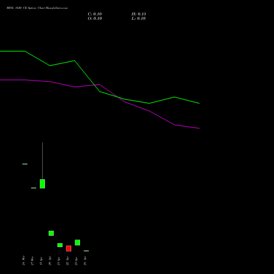Click the high value "H: 0.15"
The height and width of the screenshot is (274, 274).
pos(139,14)
